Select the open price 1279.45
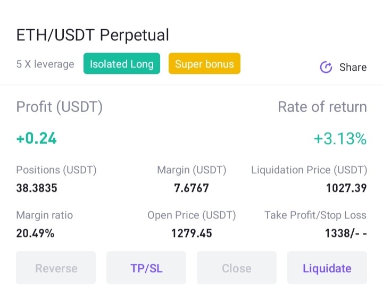The image size is (383, 285). [x=191, y=233]
